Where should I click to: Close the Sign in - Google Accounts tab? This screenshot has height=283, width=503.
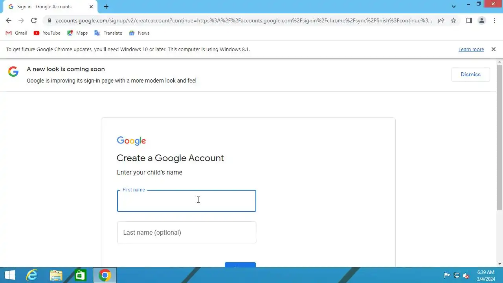pyautogui.click(x=91, y=7)
